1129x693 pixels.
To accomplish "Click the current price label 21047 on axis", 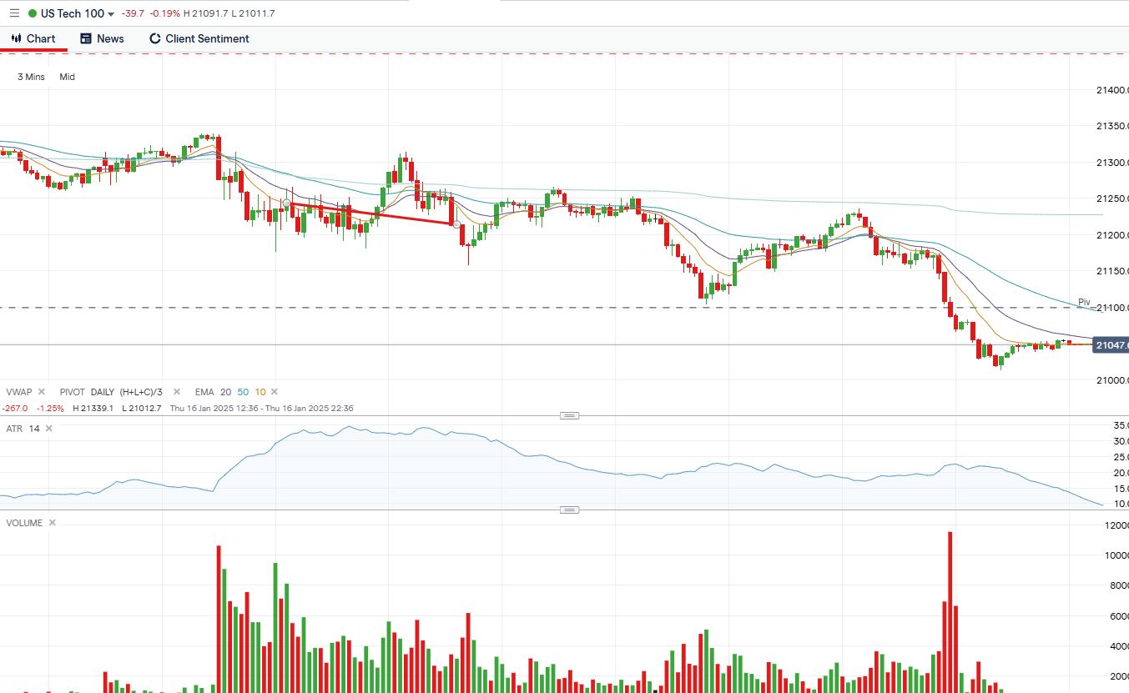I will [x=1111, y=345].
